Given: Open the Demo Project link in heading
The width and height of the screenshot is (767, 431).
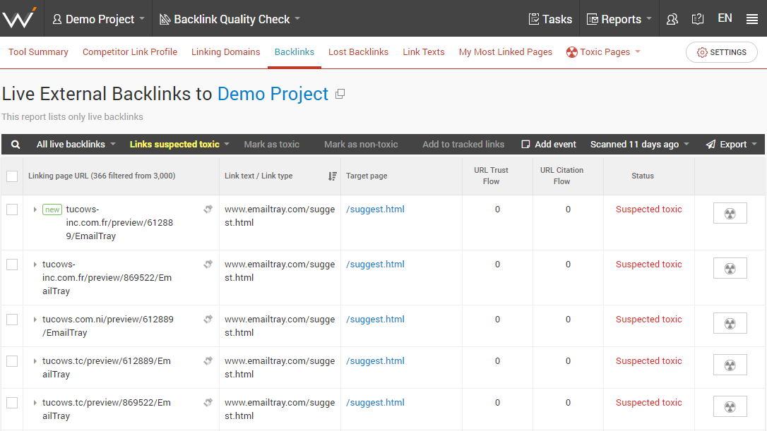Looking at the screenshot, I should [273, 94].
